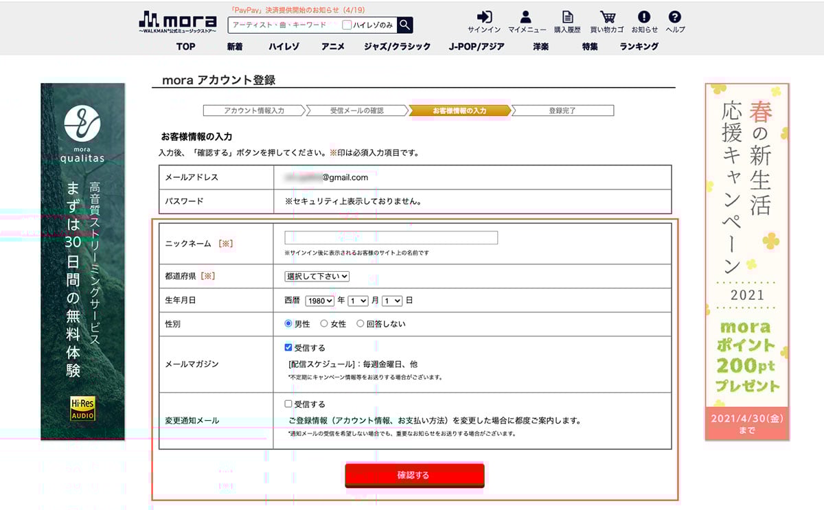Viewport: 824px width, 510px height.
Task: Click the 登録完了 step
Action: coord(562,111)
